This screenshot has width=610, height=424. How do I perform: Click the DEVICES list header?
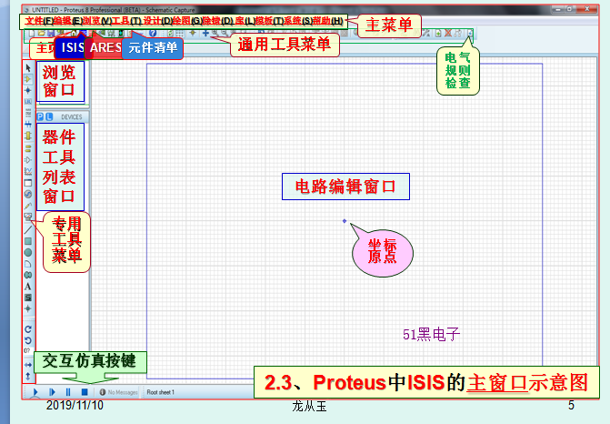[x=72, y=116]
